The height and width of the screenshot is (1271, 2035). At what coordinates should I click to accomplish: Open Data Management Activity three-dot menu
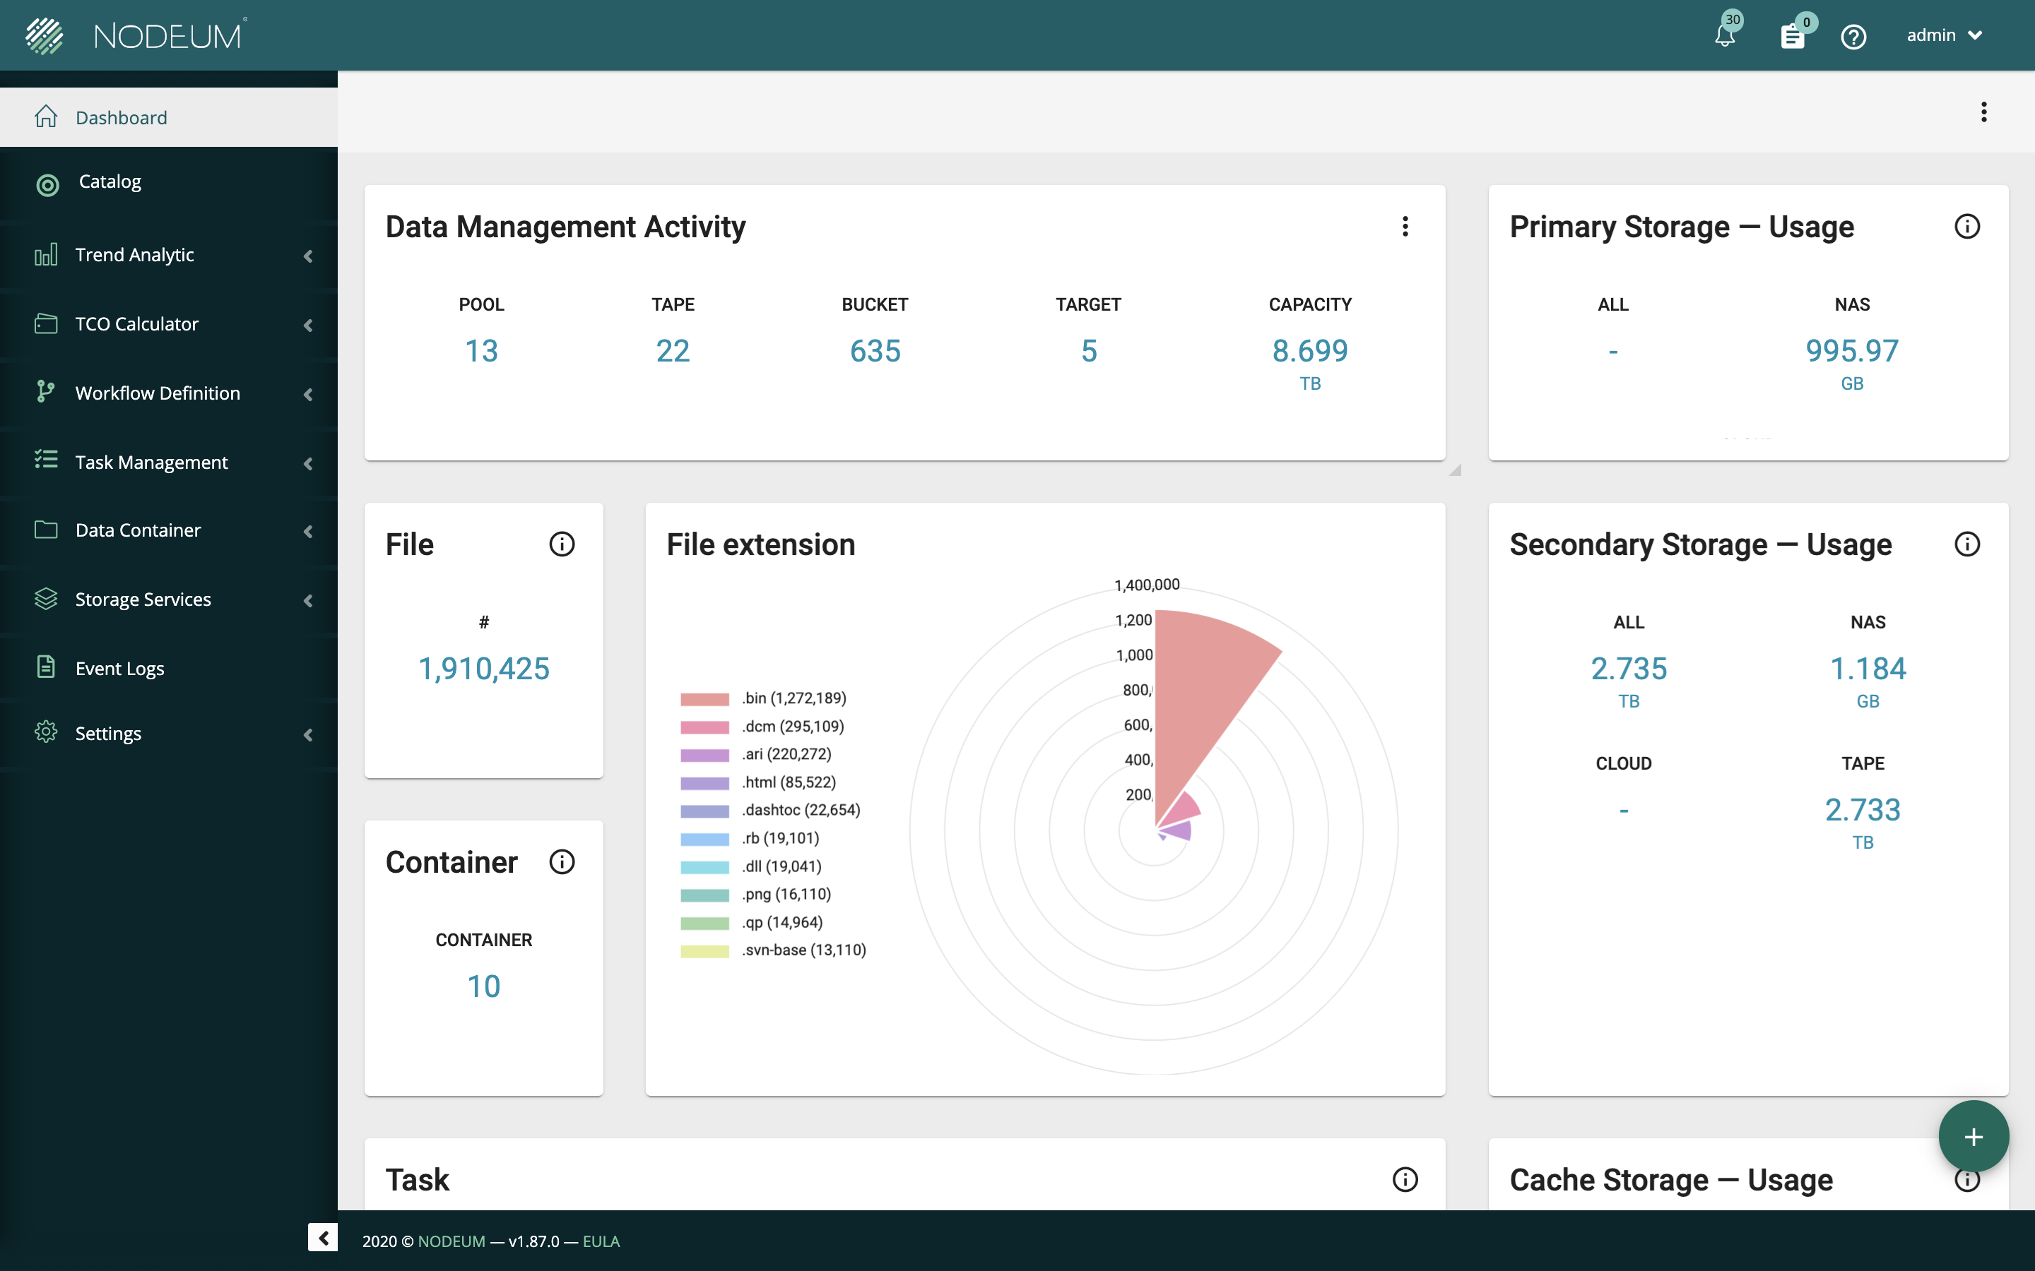[x=1405, y=226]
